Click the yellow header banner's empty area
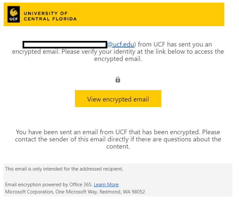The height and width of the screenshot is (201, 239). [x=149, y=14]
